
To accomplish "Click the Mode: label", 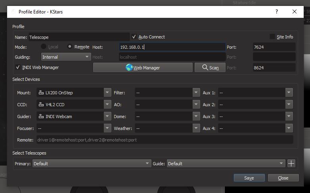I will [21, 47].
